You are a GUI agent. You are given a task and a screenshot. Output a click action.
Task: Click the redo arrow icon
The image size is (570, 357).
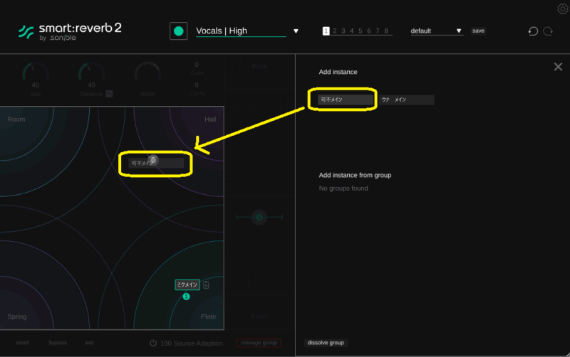coord(548,31)
